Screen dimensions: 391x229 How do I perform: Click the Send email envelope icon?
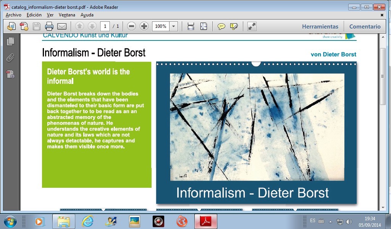coord(62,26)
